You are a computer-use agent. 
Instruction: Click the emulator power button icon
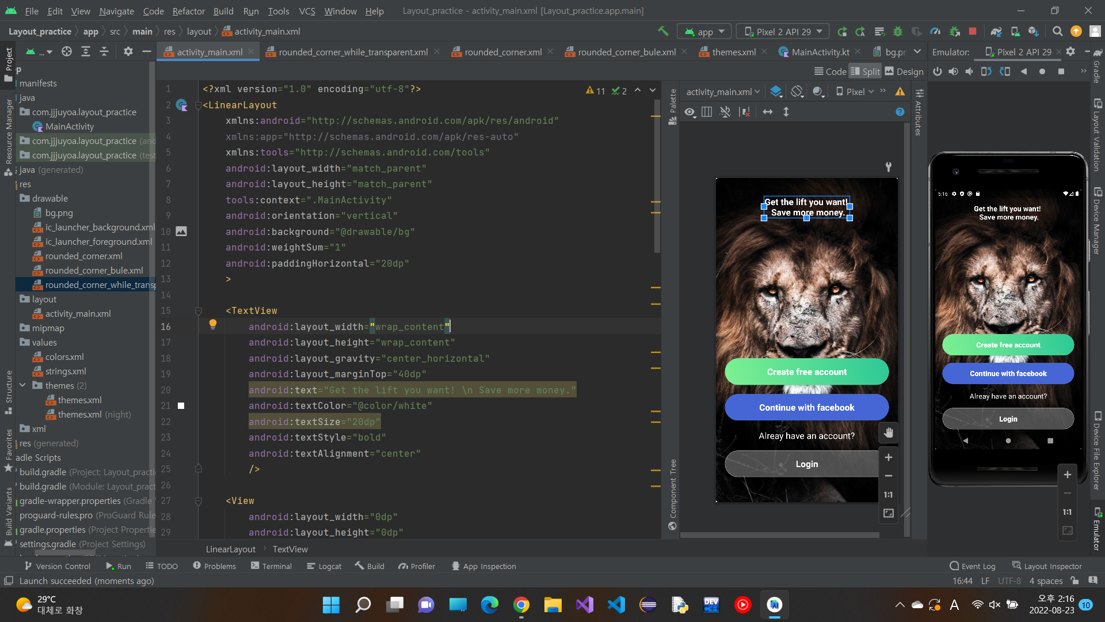click(x=938, y=71)
